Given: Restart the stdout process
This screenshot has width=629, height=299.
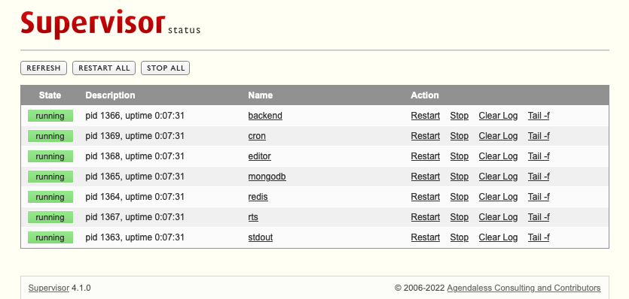Looking at the screenshot, I should 425,237.
